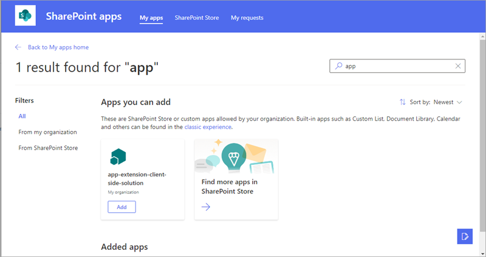
Task: Open the My requests tab
Action: (x=247, y=18)
